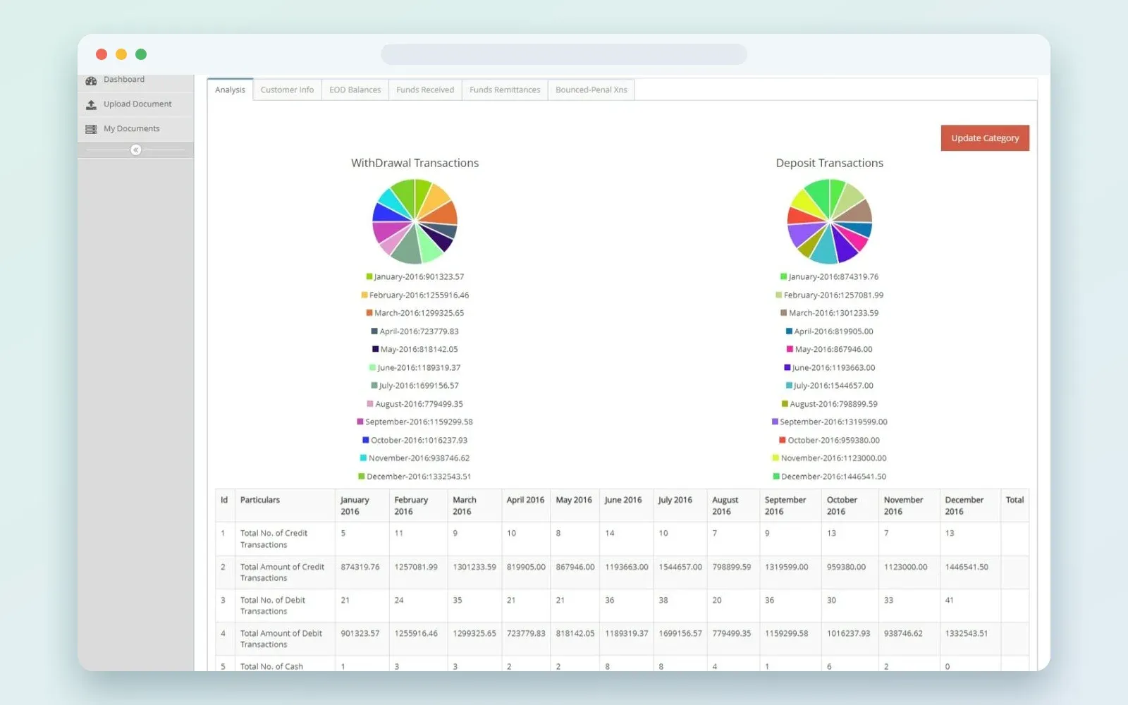
Task: Click the WithDrawal Transactions pie chart
Action: click(415, 221)
